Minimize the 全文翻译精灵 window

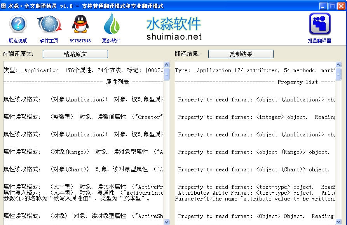(x=323, y=6)
